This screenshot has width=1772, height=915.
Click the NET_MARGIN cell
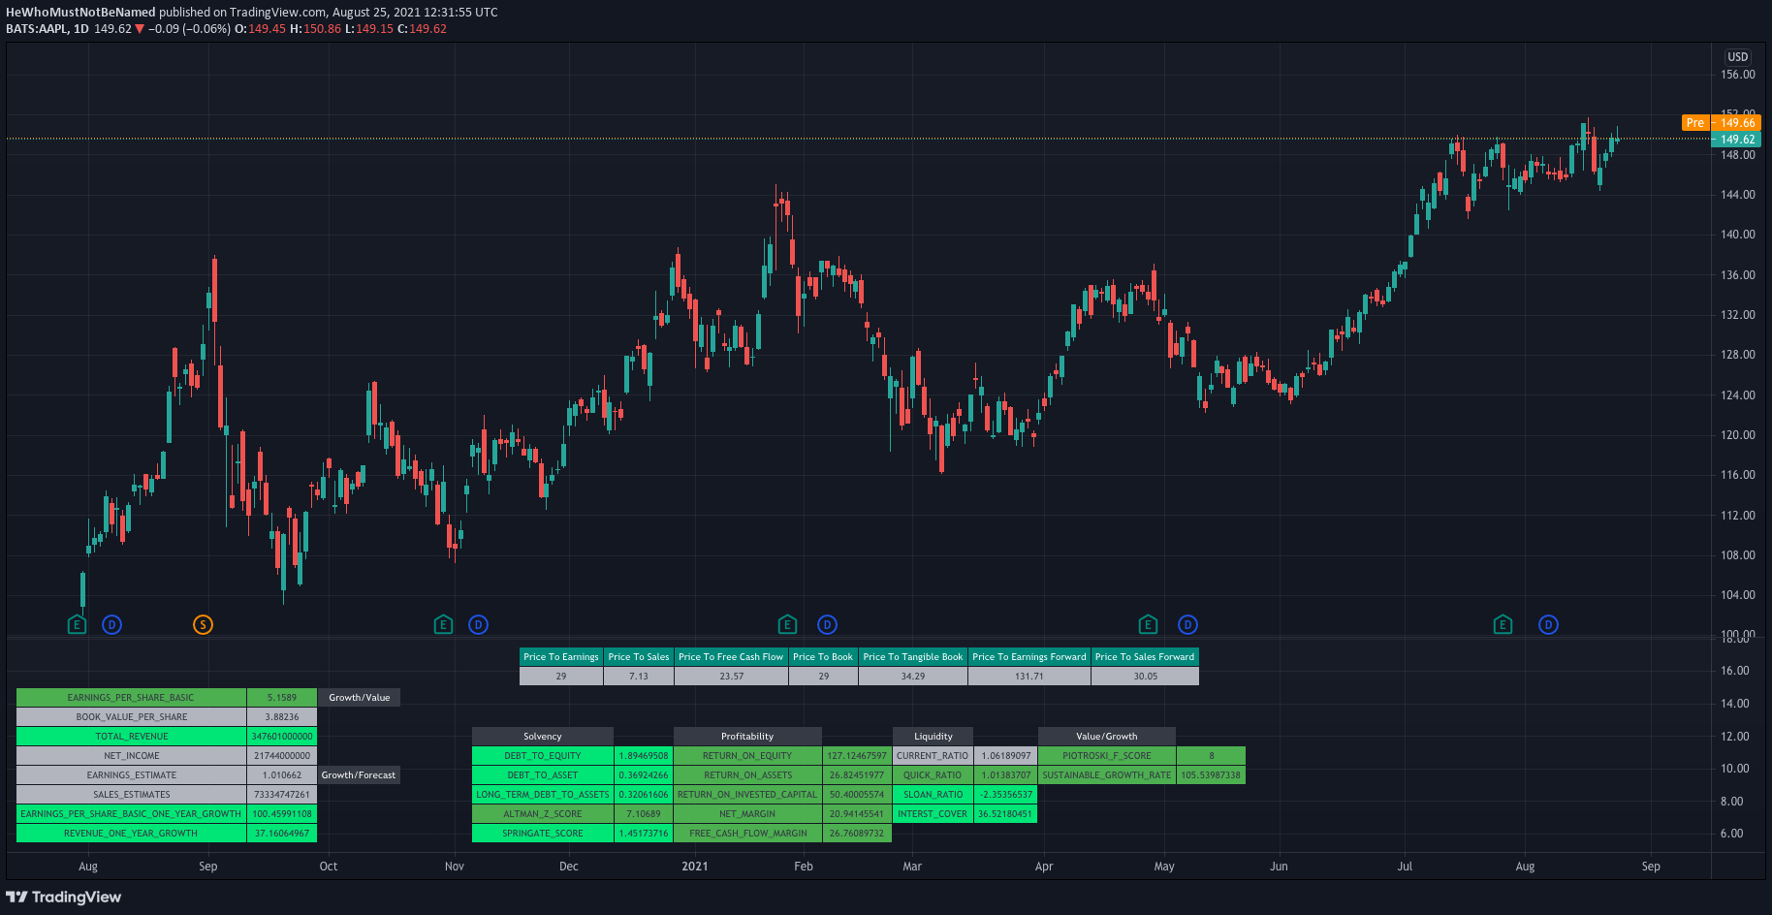(x=747, y=814)
